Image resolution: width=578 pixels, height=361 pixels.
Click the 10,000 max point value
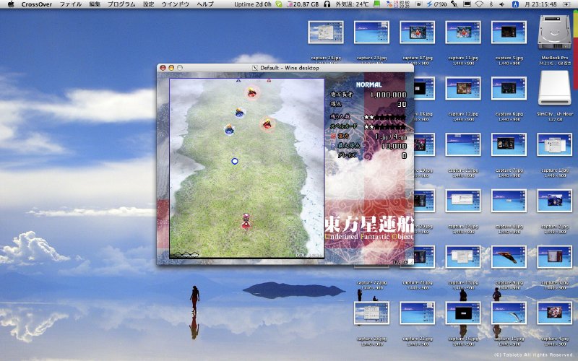click(x=394, y=146)
